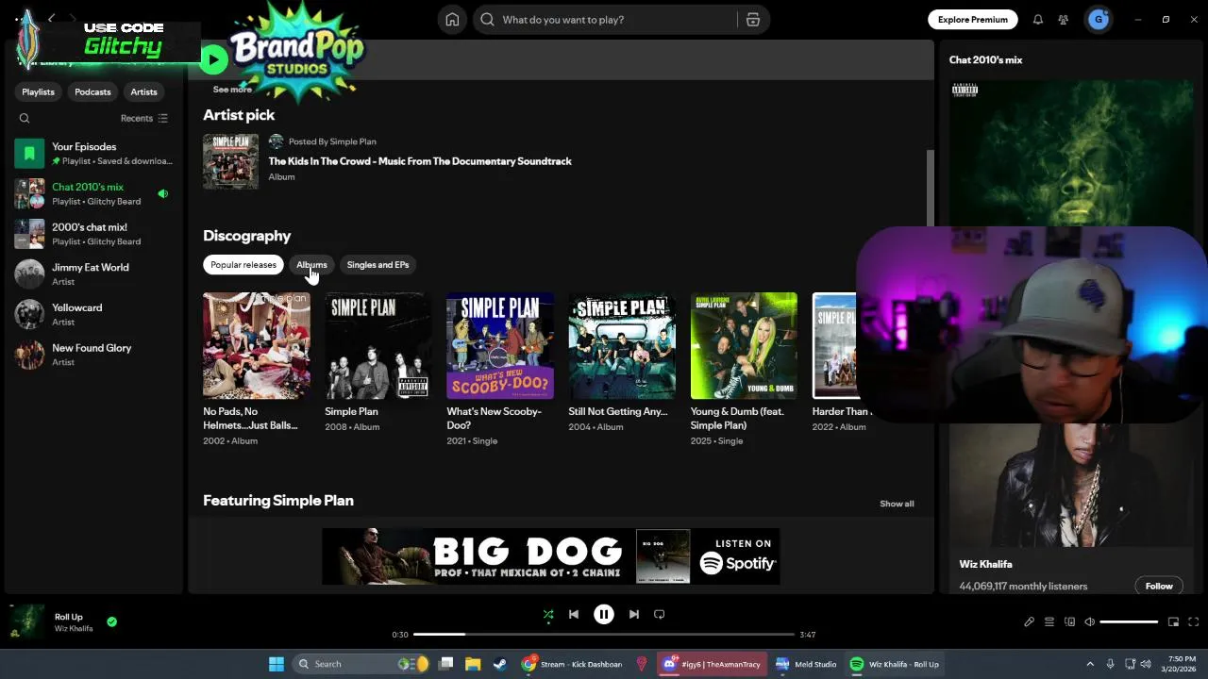Select Singles and EPs filter
Image resolution: width=1208 pixels, height=679 pixels.
pos(377,265)
